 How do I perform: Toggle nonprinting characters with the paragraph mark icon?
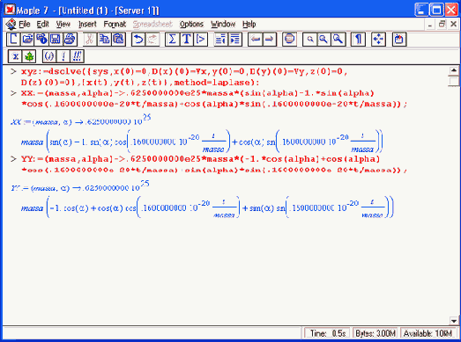[x=358, y=40]
